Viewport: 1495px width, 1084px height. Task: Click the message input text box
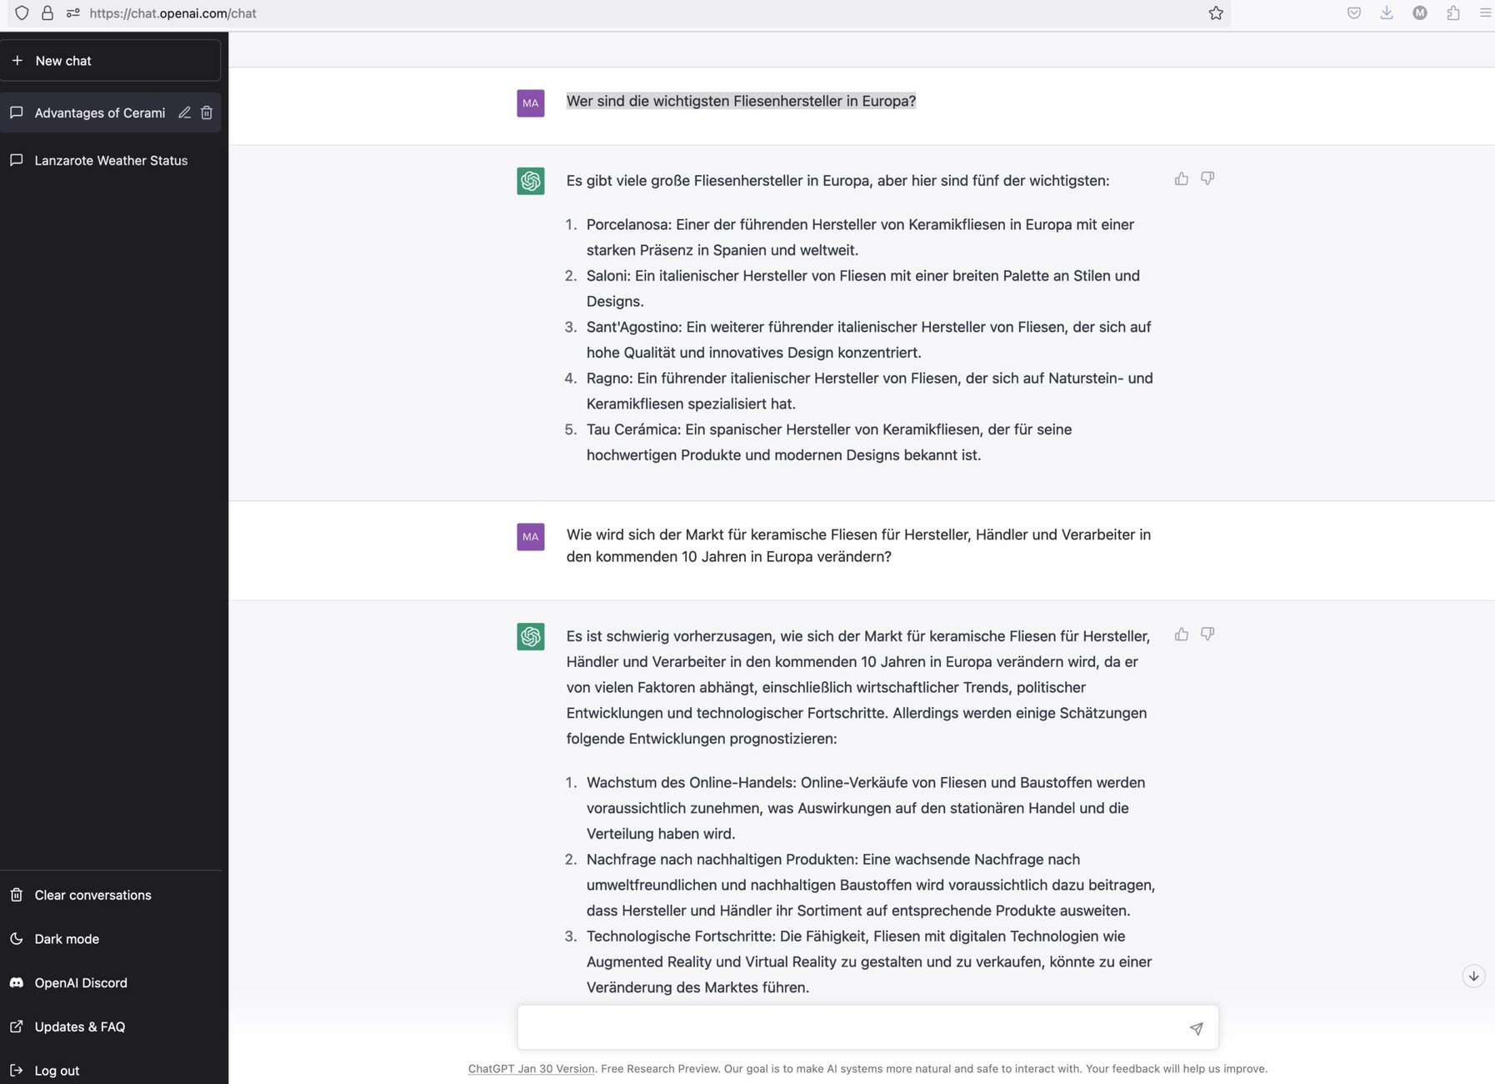pos(850,1027)
